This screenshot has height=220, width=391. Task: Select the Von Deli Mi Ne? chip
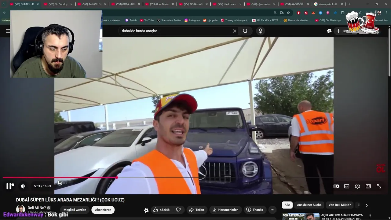tap(340, 205)
